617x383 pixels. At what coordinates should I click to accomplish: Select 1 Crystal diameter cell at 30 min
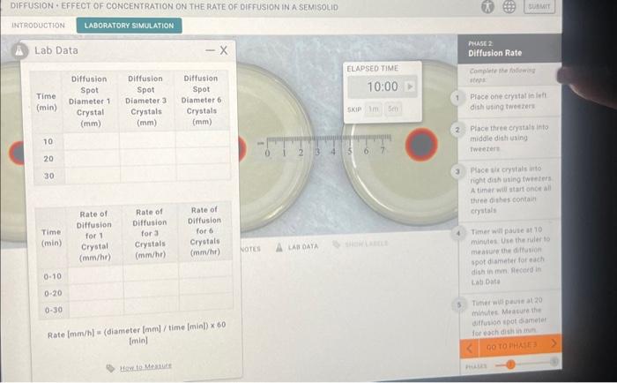[x=93, y=175]
